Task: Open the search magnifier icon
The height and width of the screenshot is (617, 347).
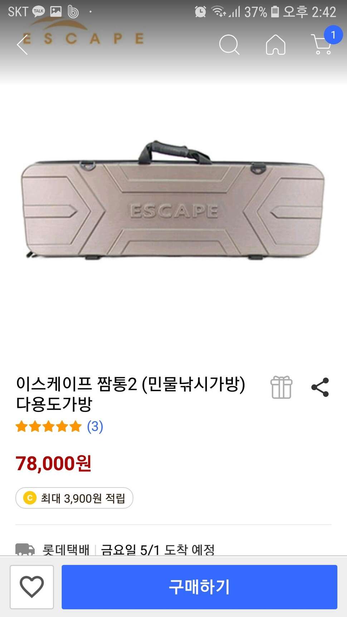Action: tap(229, 45)
